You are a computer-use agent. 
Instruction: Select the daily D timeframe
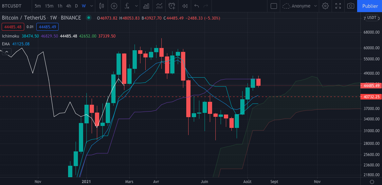[x=76, y=6]
